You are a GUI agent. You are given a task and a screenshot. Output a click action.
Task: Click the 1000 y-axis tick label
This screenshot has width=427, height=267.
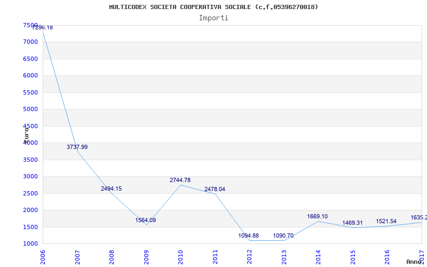30,244
